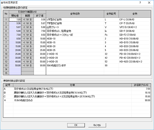Click the 仕様 column header
The height and width of the screenshot is (130, 154).
click(x=72, y=85)
